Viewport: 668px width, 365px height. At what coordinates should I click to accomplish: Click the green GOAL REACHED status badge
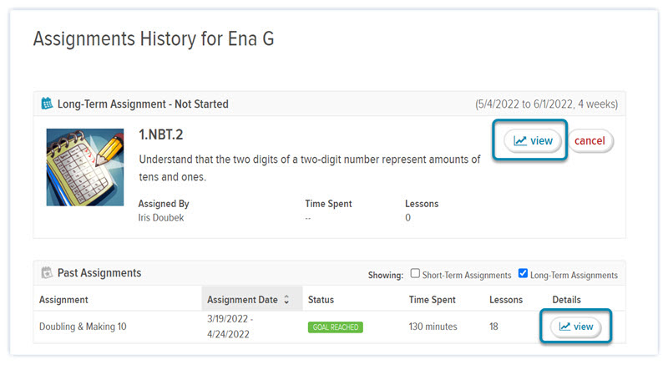(x=335, y=327)
